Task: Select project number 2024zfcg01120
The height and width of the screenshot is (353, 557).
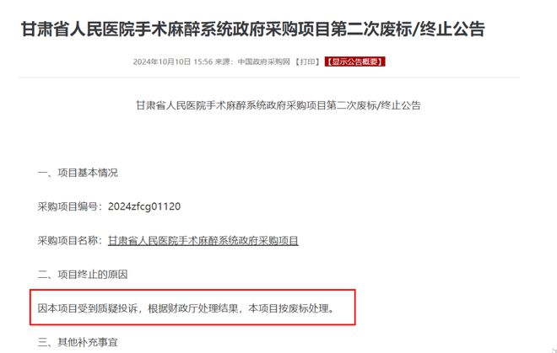Action: (x=144, y=206)
